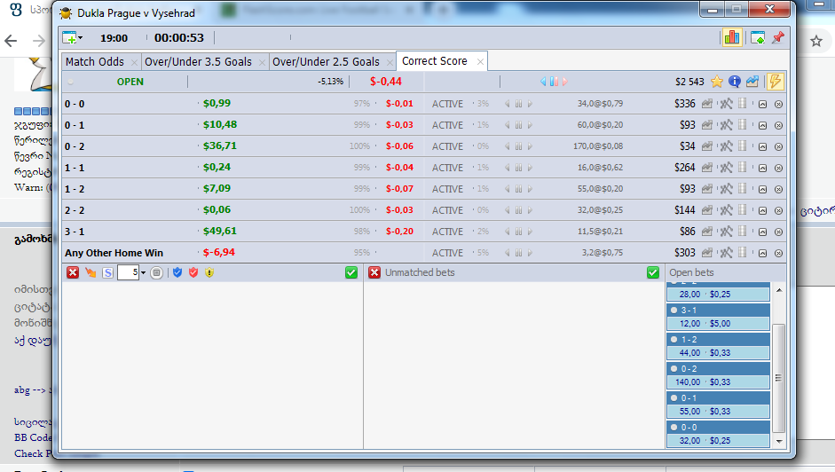This screenshot has height=472, width=835.
Task: Open the dropdown arrow beside add market icon
Action: pos(81,38)
